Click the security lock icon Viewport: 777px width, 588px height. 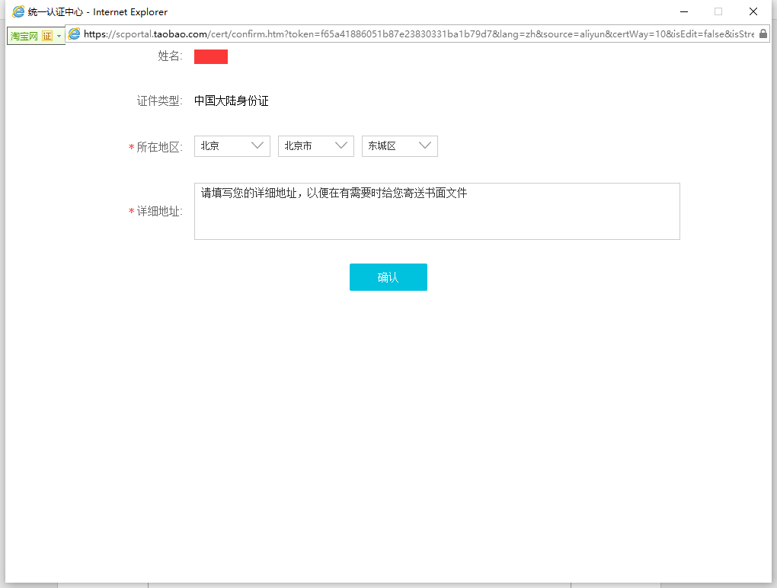[x=763, y=34]
